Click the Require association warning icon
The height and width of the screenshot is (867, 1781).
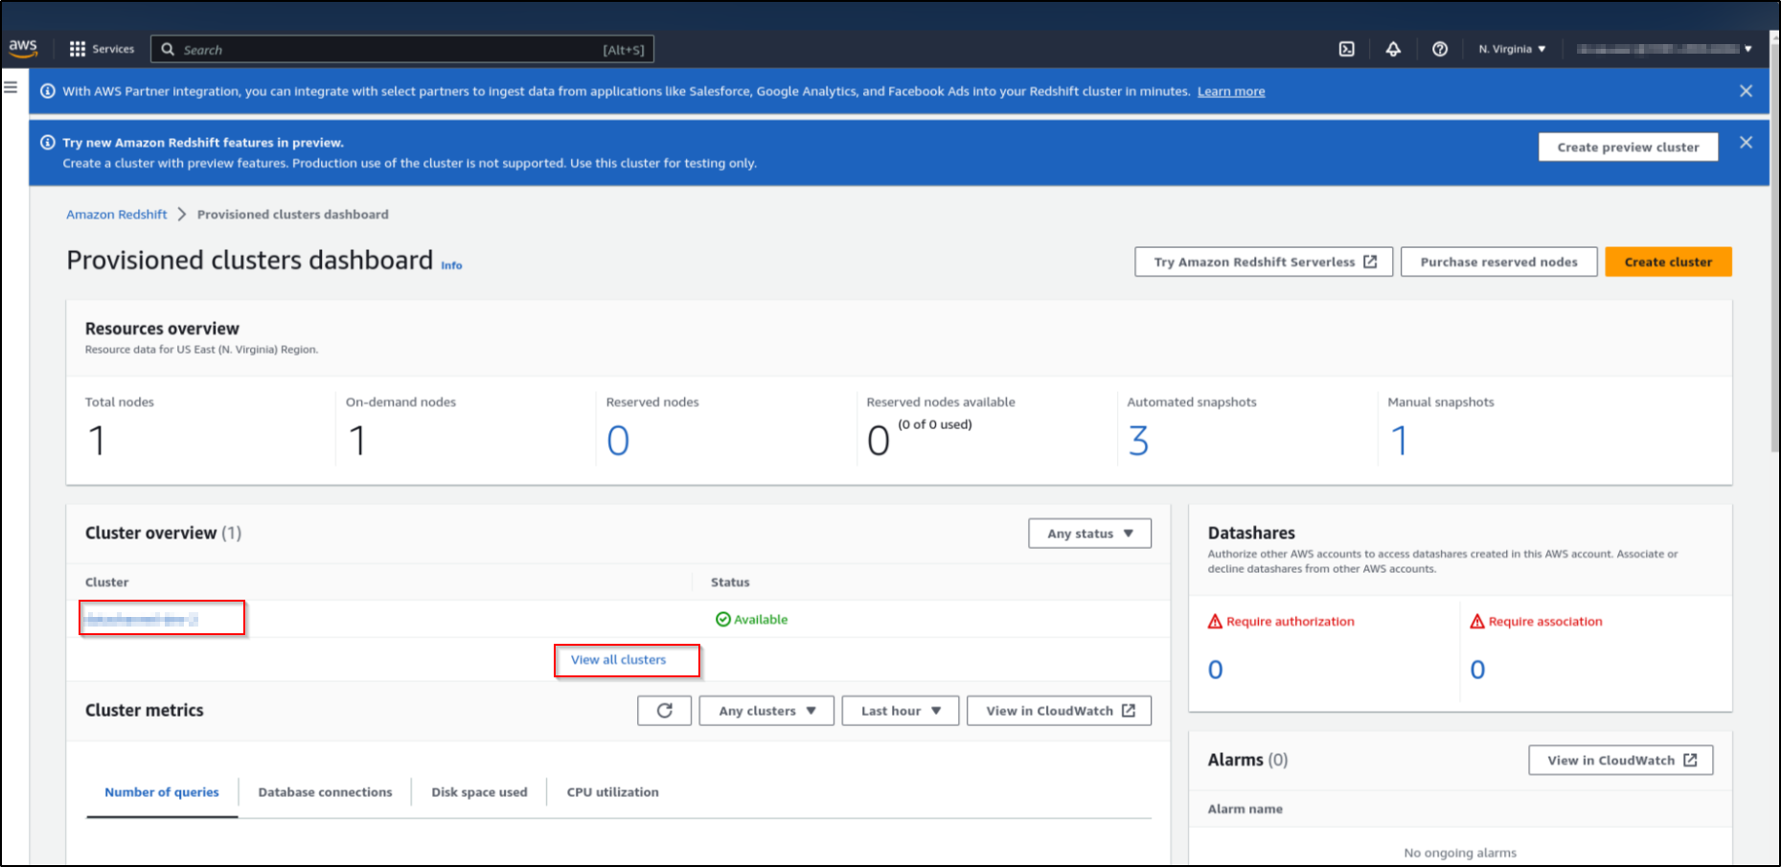click(1477, 622)
